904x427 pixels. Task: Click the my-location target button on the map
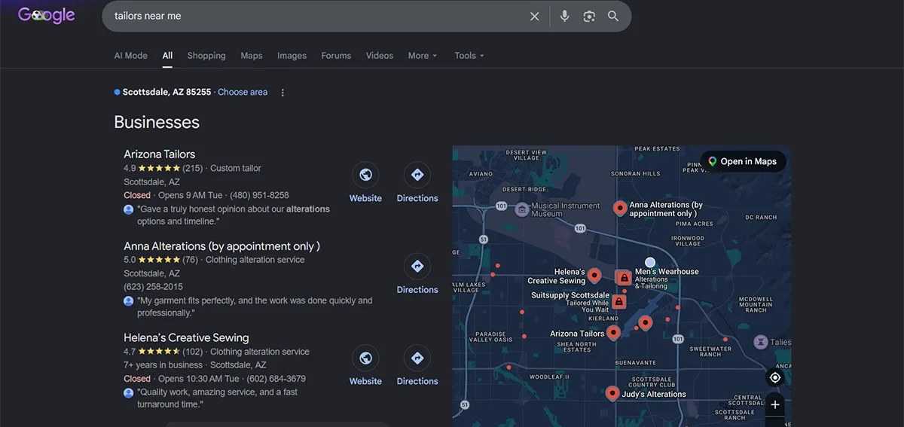[x=775, y=377]
